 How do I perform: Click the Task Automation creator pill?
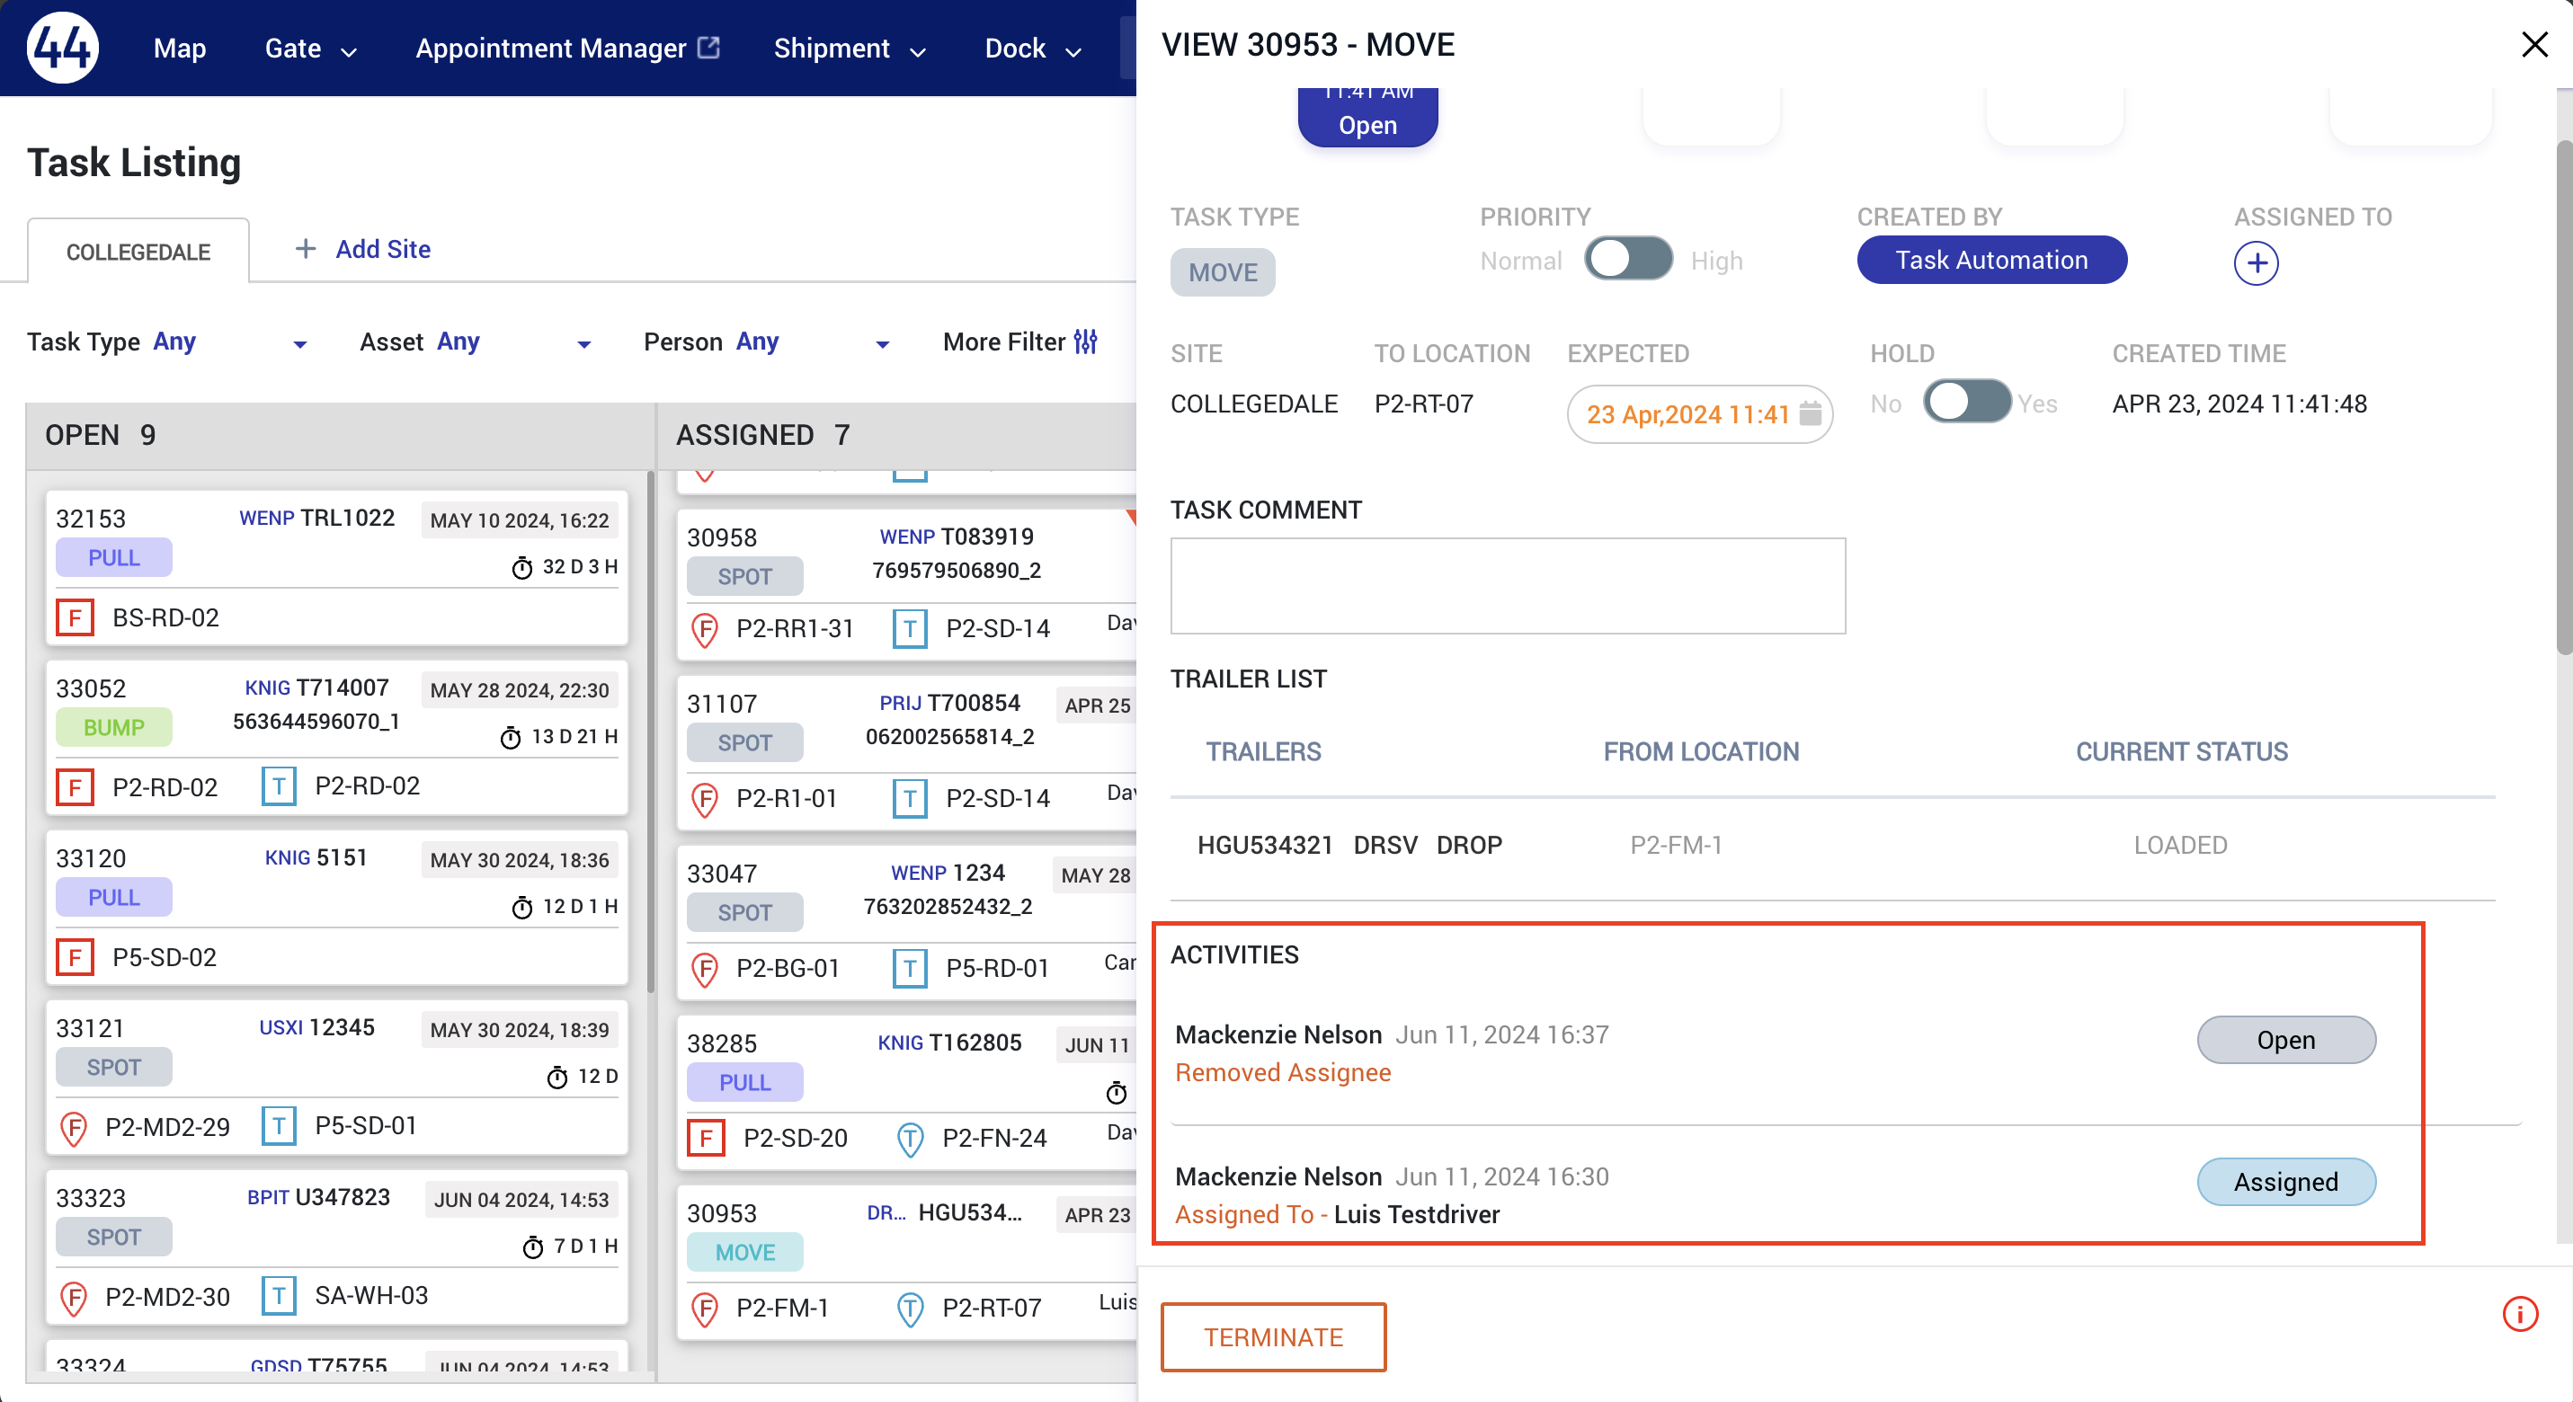tap(1990, 260)
